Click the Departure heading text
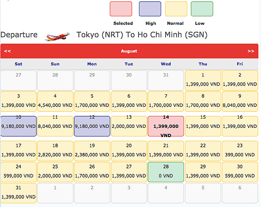Viewport: 261px width, 207px height. click(19, 35)
